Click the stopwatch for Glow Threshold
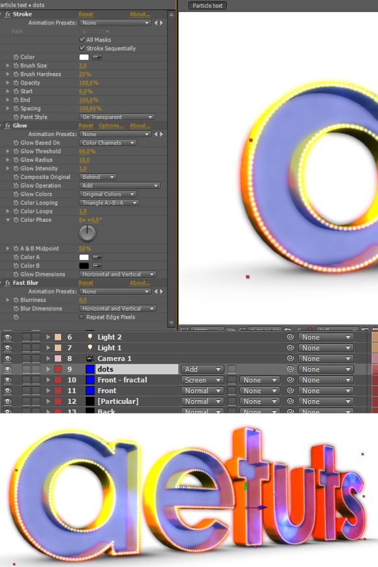 pyautogui.click(x=16, y=151)
